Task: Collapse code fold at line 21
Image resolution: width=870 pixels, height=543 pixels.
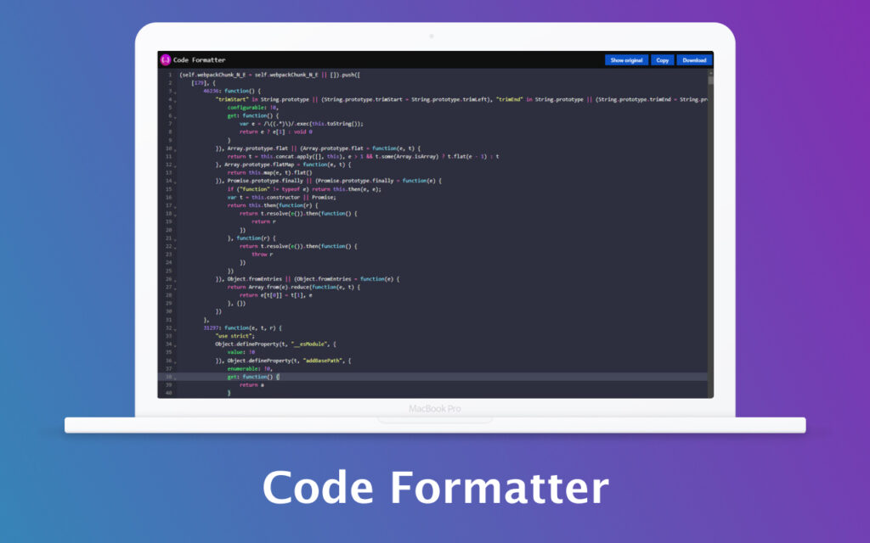Action: click(x=175, y=238)
